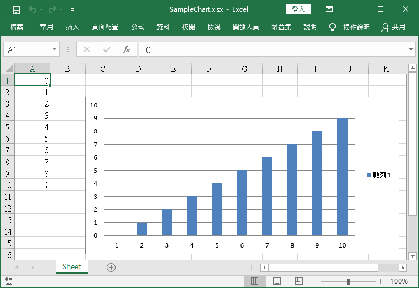The height and width of the screenshot is (288, 419).
Task: Select cell A10 containing 9
Action: pyautogui.click(x=32, y=185)
